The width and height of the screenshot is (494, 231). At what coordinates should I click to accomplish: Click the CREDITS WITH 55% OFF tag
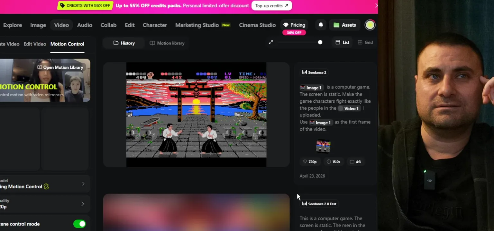[x=85, y=5]
